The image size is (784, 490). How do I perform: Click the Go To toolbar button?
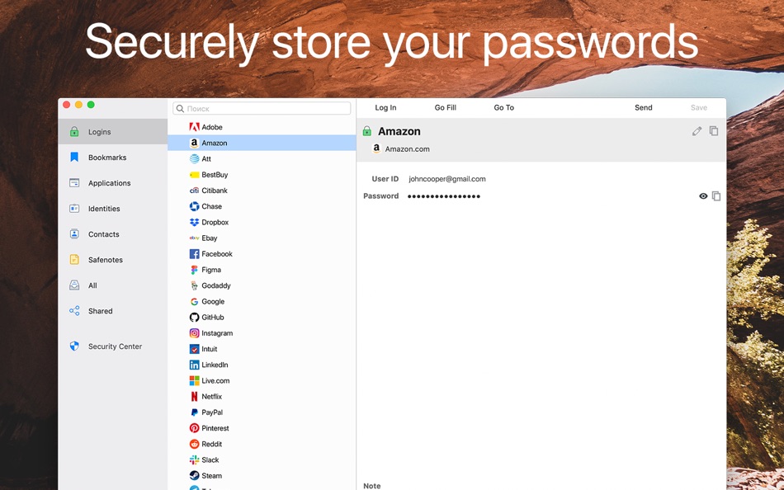(504, 107)
